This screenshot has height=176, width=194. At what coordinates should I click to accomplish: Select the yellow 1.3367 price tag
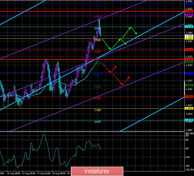189,38
